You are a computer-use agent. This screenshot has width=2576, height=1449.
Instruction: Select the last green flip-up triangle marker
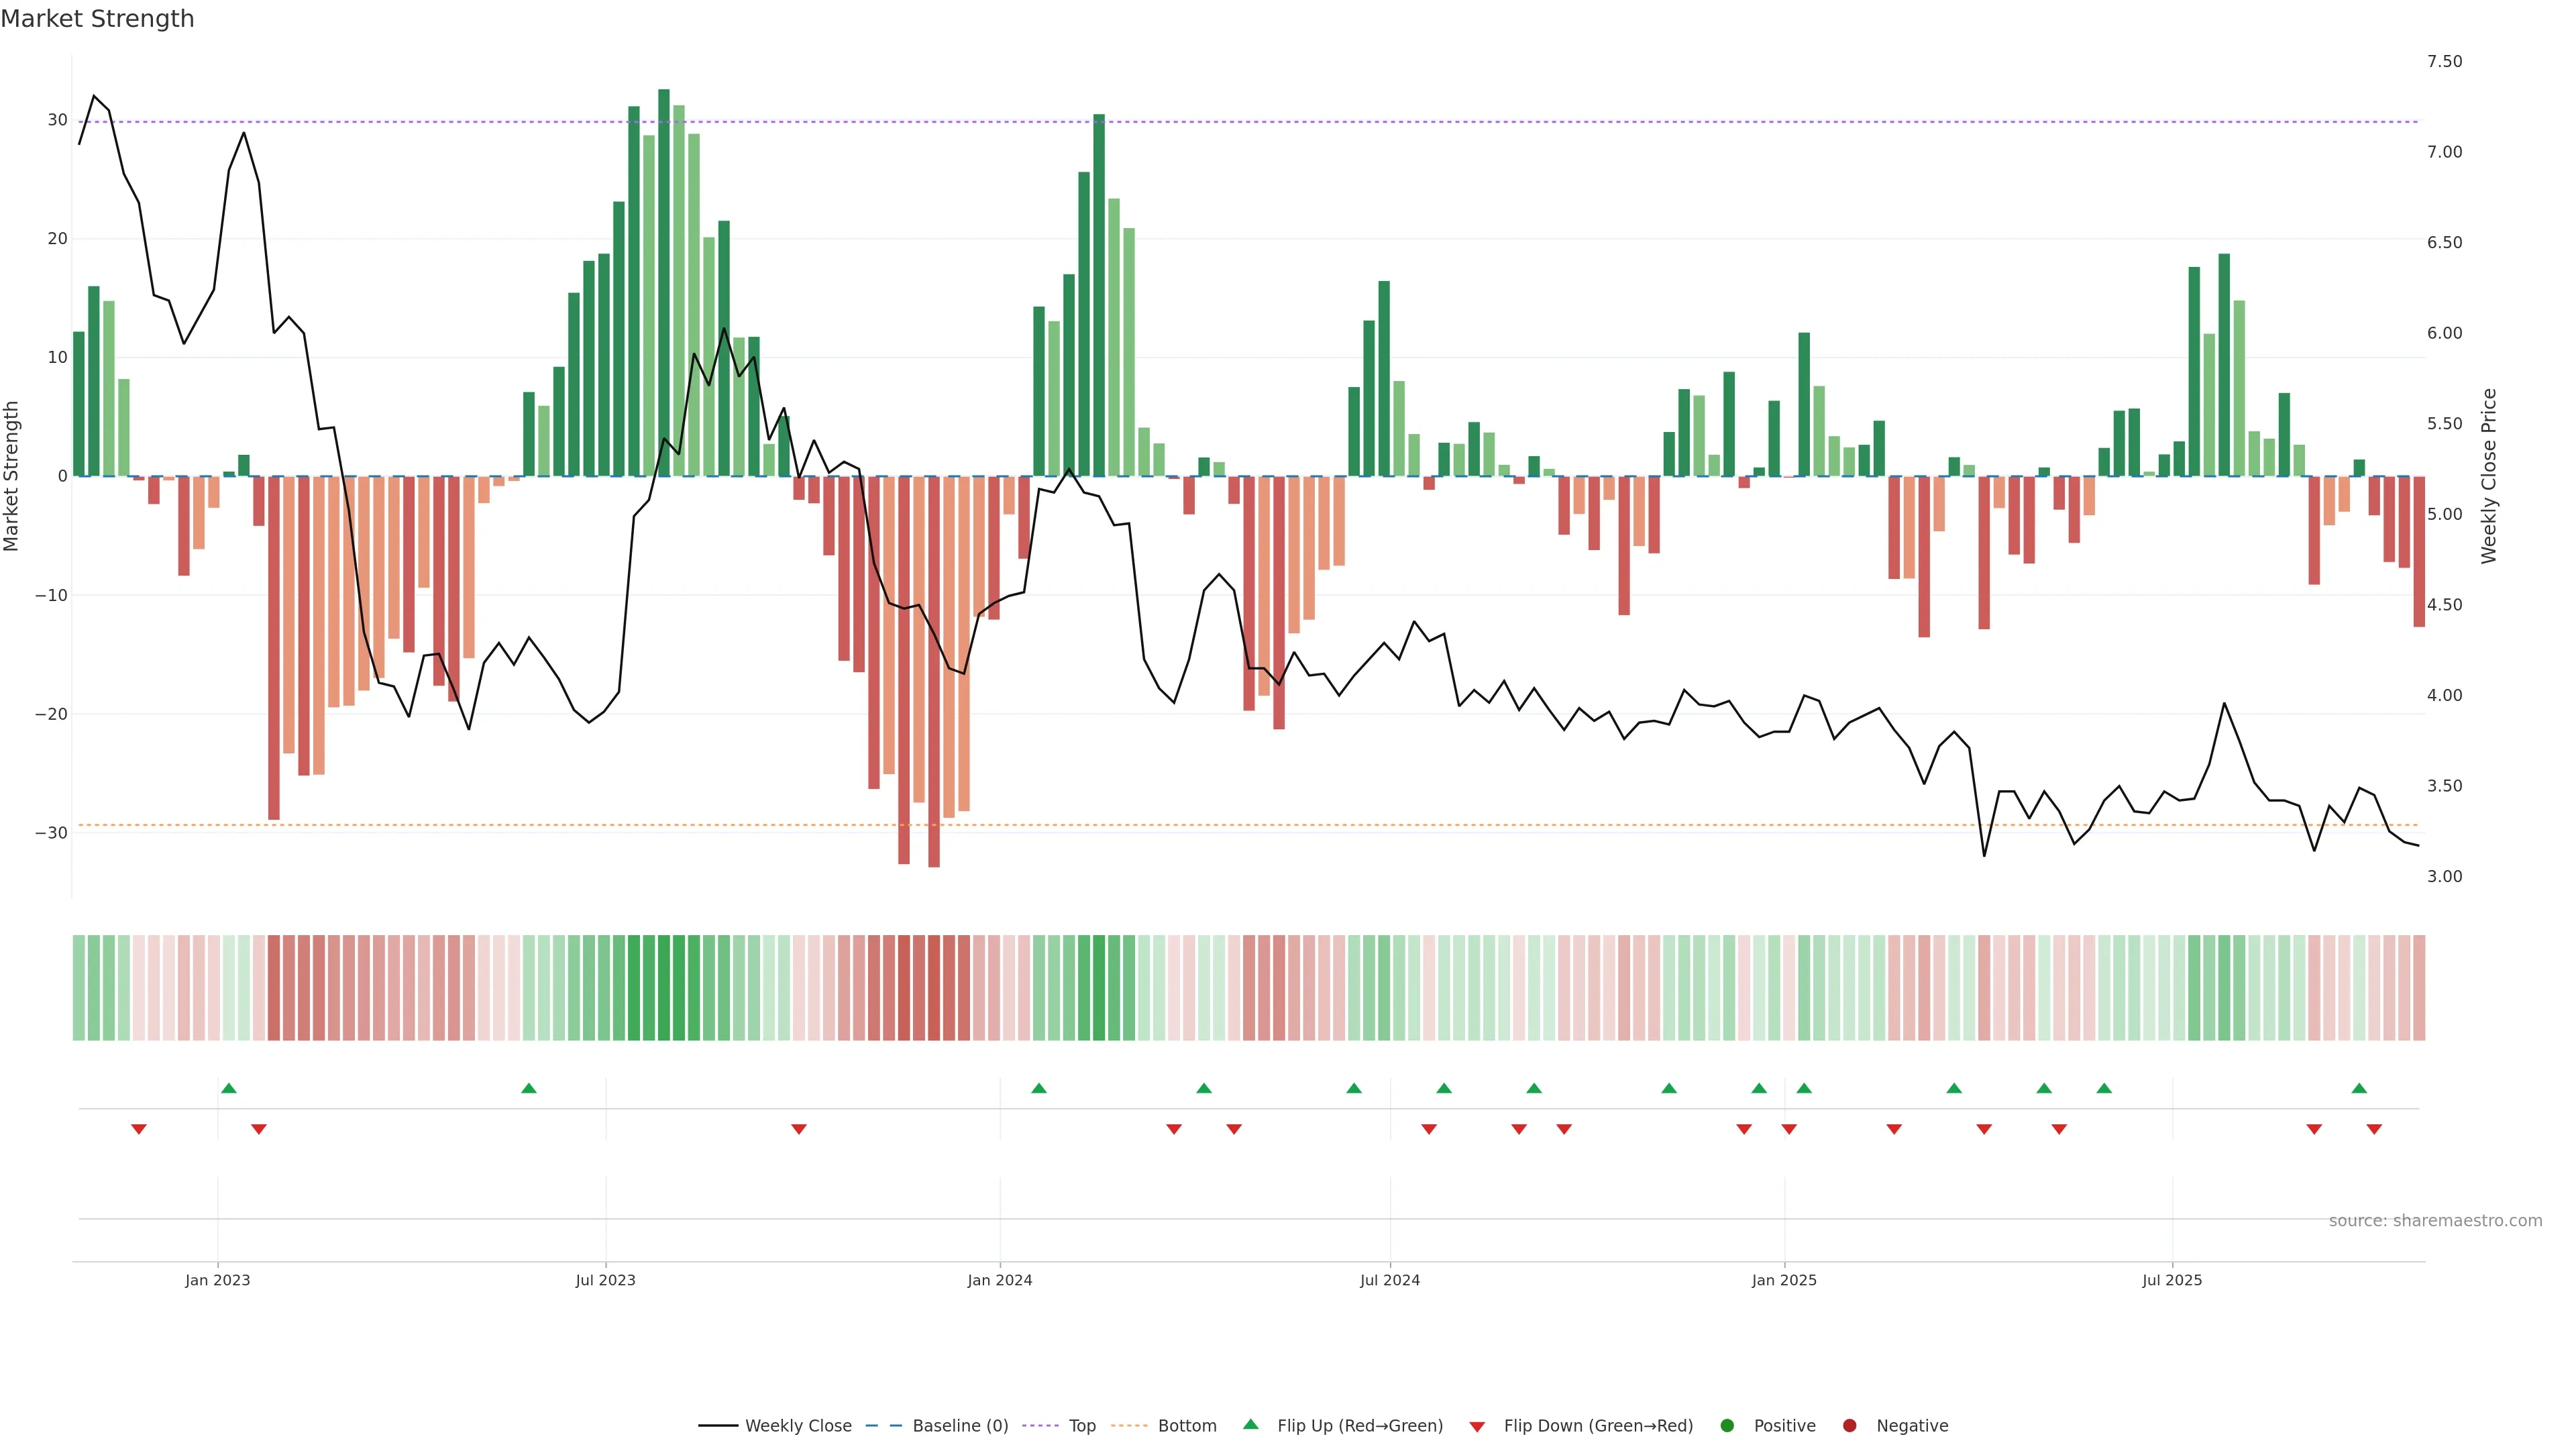pos(2359,1088)
